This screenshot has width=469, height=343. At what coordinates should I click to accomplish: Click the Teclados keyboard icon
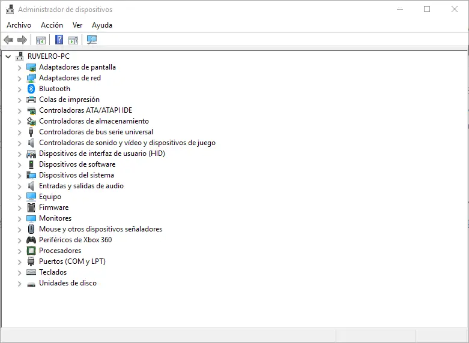tap(31, 272)
